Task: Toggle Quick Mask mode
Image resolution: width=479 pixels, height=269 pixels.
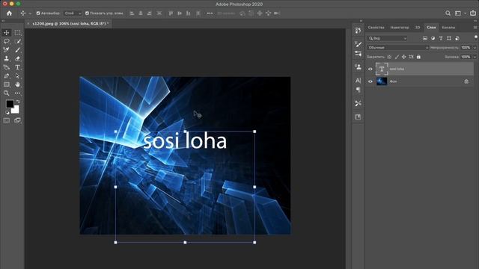Action: point(7,120)
